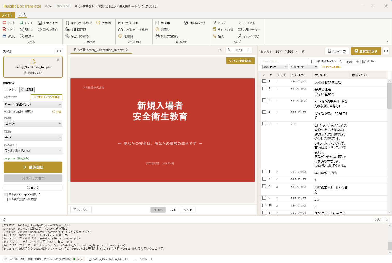Open 対応言語設定

pos(167,36)
